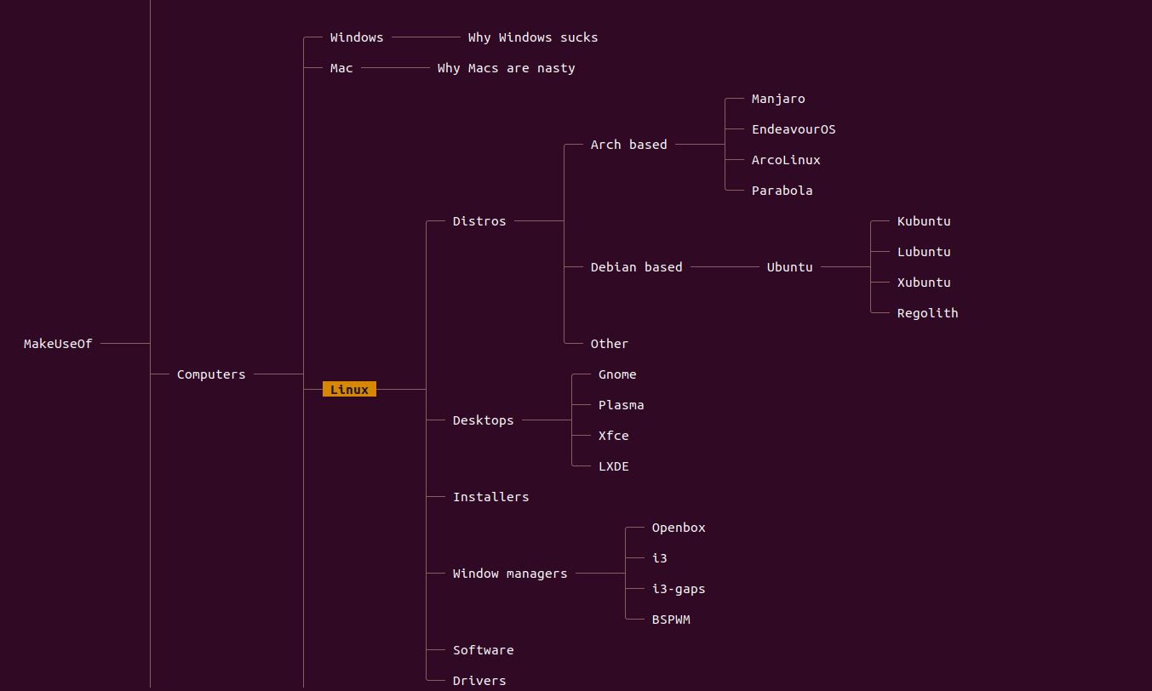
Task: Select the EndeavourOS node
Action: pos(794,129)
